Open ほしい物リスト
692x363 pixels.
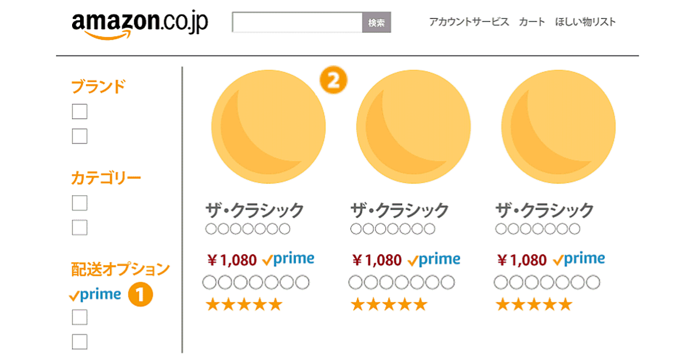[585, 22]
